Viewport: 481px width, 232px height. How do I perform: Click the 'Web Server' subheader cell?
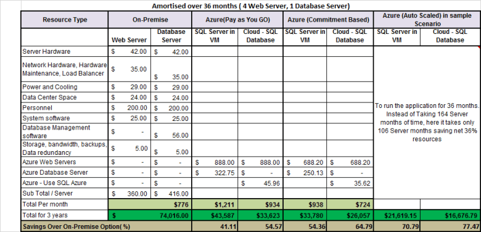tap(129, 37)
